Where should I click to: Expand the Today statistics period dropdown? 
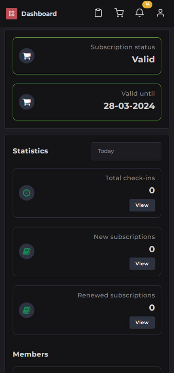126,151
